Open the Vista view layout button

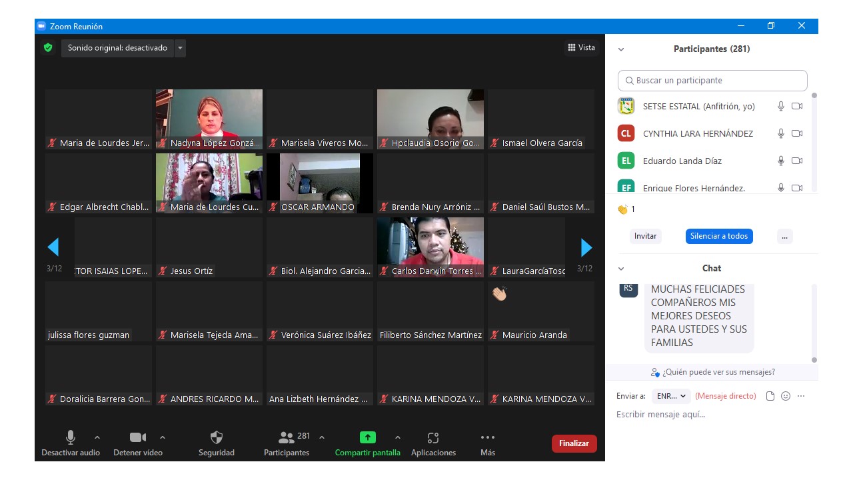[582, 47]
